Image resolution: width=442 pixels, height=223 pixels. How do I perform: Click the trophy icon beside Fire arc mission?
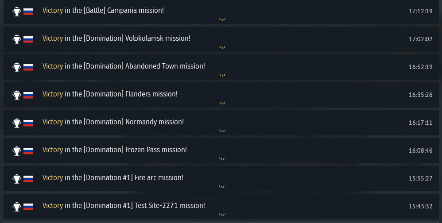17,179
